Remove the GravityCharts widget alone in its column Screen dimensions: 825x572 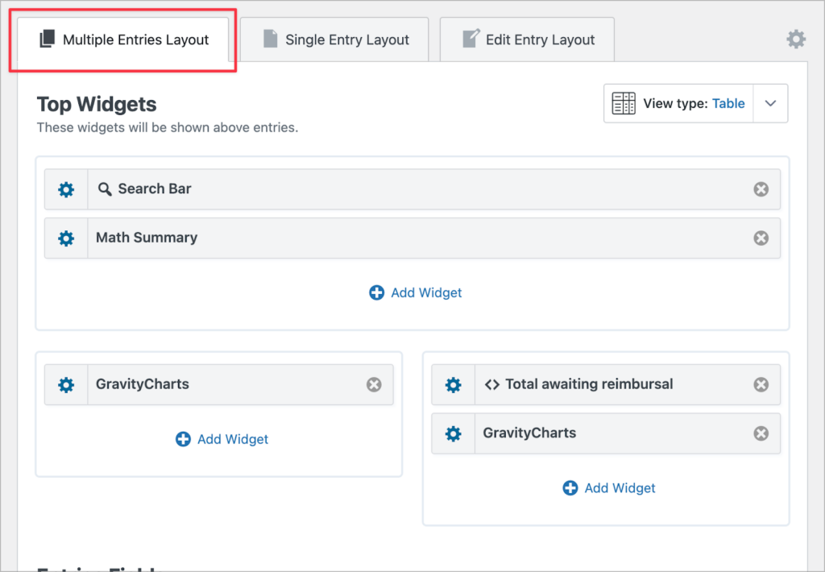[374, 385]
